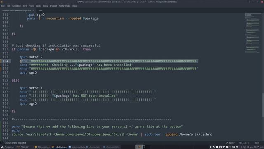This screenshot has height=149, width=264.
Task: Click 'tput sgr0' on line 135
Action: [28, 103]
